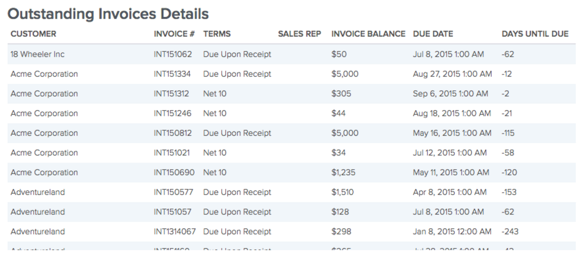The image size is (581, 256).
Task: Open invoice INT150812
Action: point(173,133)
